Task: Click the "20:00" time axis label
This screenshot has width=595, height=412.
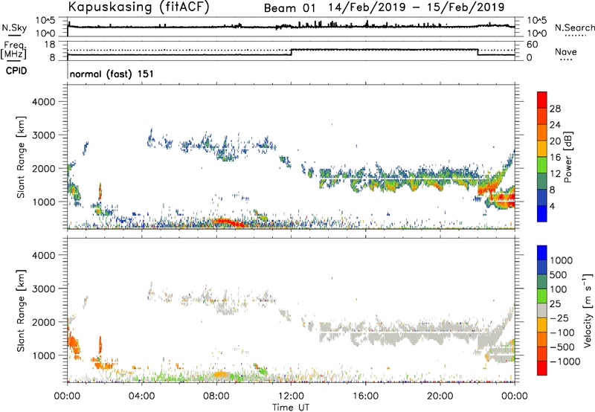Action: tap(440, 396)
